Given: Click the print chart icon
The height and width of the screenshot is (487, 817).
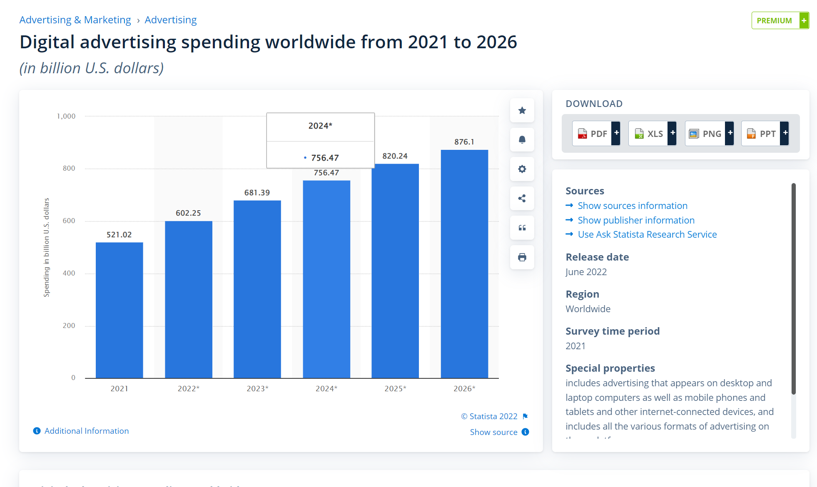Looking at the screenshot, I should (522, 257).
